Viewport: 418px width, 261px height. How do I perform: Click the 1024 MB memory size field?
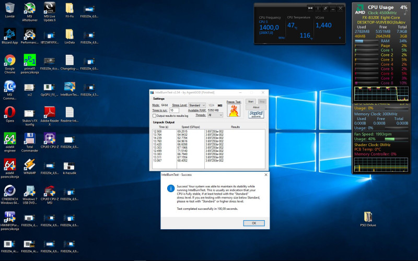tap(212, 105)
